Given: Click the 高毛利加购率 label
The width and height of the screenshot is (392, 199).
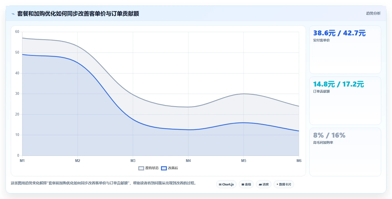Looking at the screenshot, I should [323, 143].
